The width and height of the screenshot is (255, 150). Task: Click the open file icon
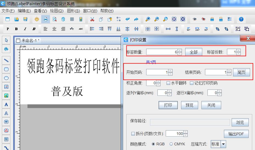pyautogui.click(x=16, y=19)
